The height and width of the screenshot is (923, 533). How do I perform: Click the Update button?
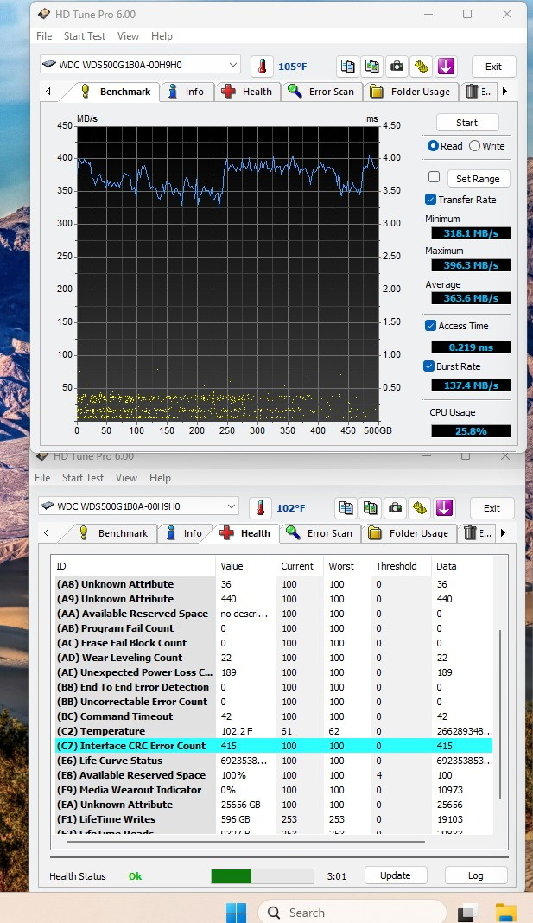click(396, 875)
